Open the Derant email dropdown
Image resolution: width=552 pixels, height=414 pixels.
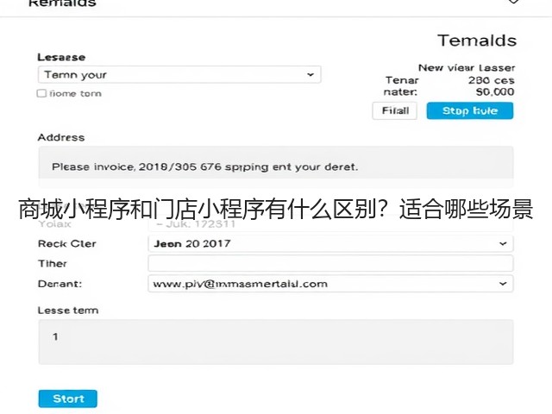[x=330, y=284]
